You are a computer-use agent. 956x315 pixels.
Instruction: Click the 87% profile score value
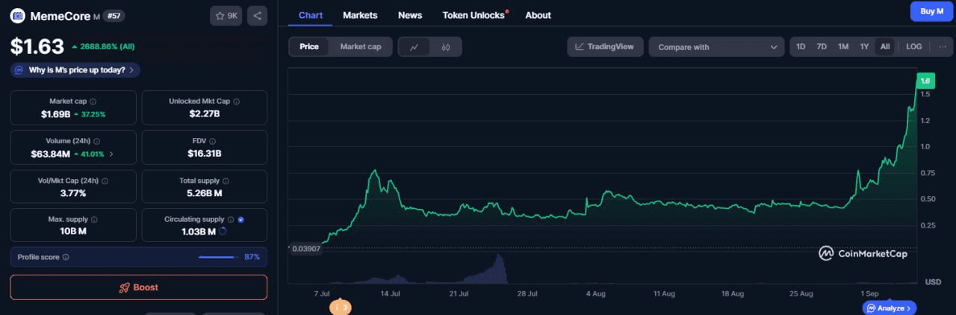click(252, 257)
